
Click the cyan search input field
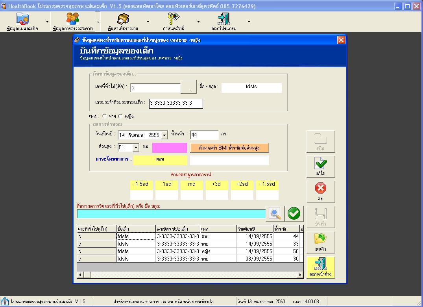click(x=171, y=214)
